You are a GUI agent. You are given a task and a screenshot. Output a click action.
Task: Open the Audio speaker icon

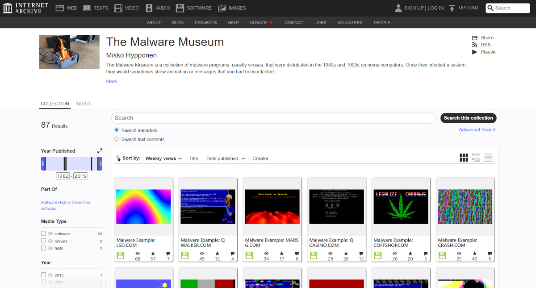tap(149, 8)
